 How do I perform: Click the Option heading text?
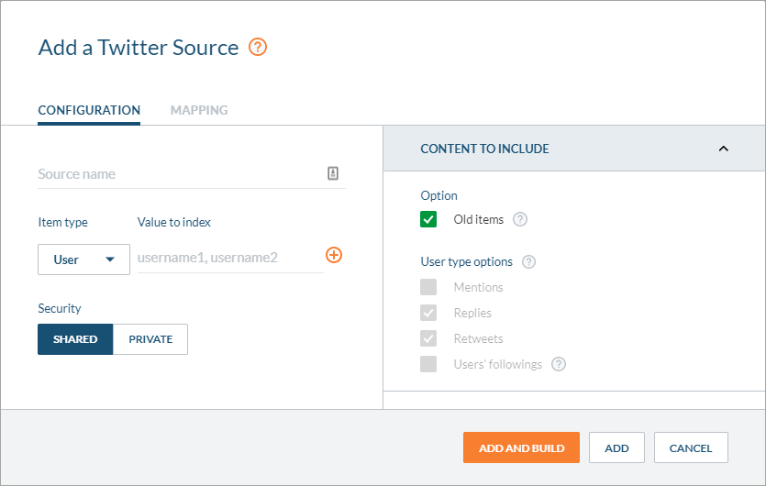[x=439, y=195]
